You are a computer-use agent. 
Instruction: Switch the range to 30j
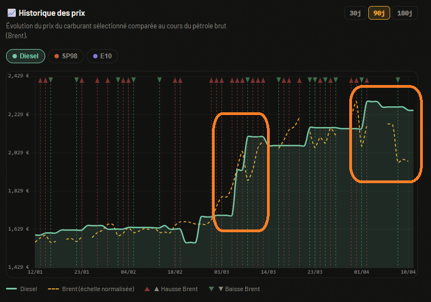[x=355, y=13]
